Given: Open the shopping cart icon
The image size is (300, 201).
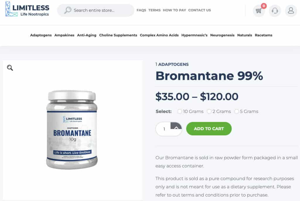Looking at the screenshot, I should coord(259,11).
